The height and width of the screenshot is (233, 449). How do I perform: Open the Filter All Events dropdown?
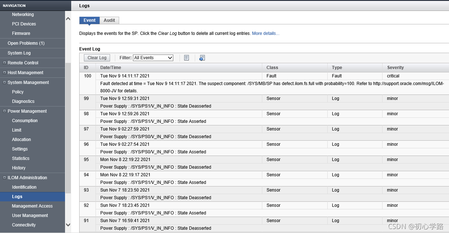pos(153,58)
